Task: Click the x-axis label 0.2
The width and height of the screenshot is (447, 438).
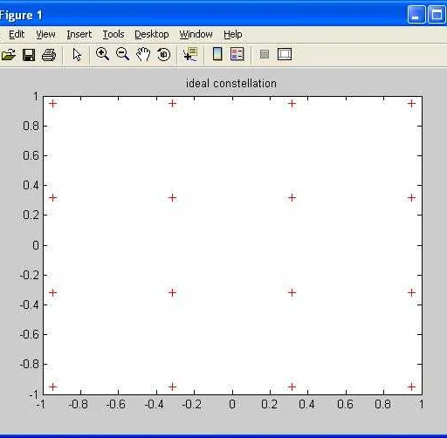Action: pyautogui.click(x=269, y=404)
